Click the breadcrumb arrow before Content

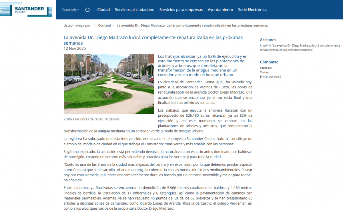coord(95,25)
